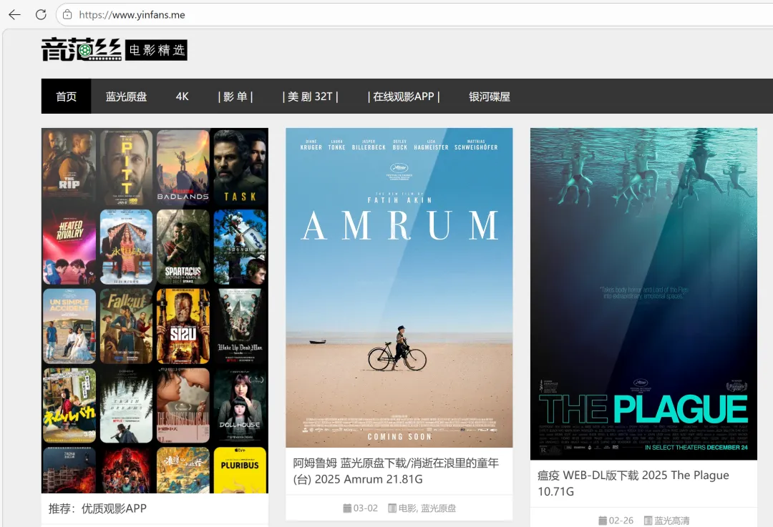Screen dimensions: 773x527
Task: Open the 蓝光原盘 category link under Amrum
Action: coord(438,508)
